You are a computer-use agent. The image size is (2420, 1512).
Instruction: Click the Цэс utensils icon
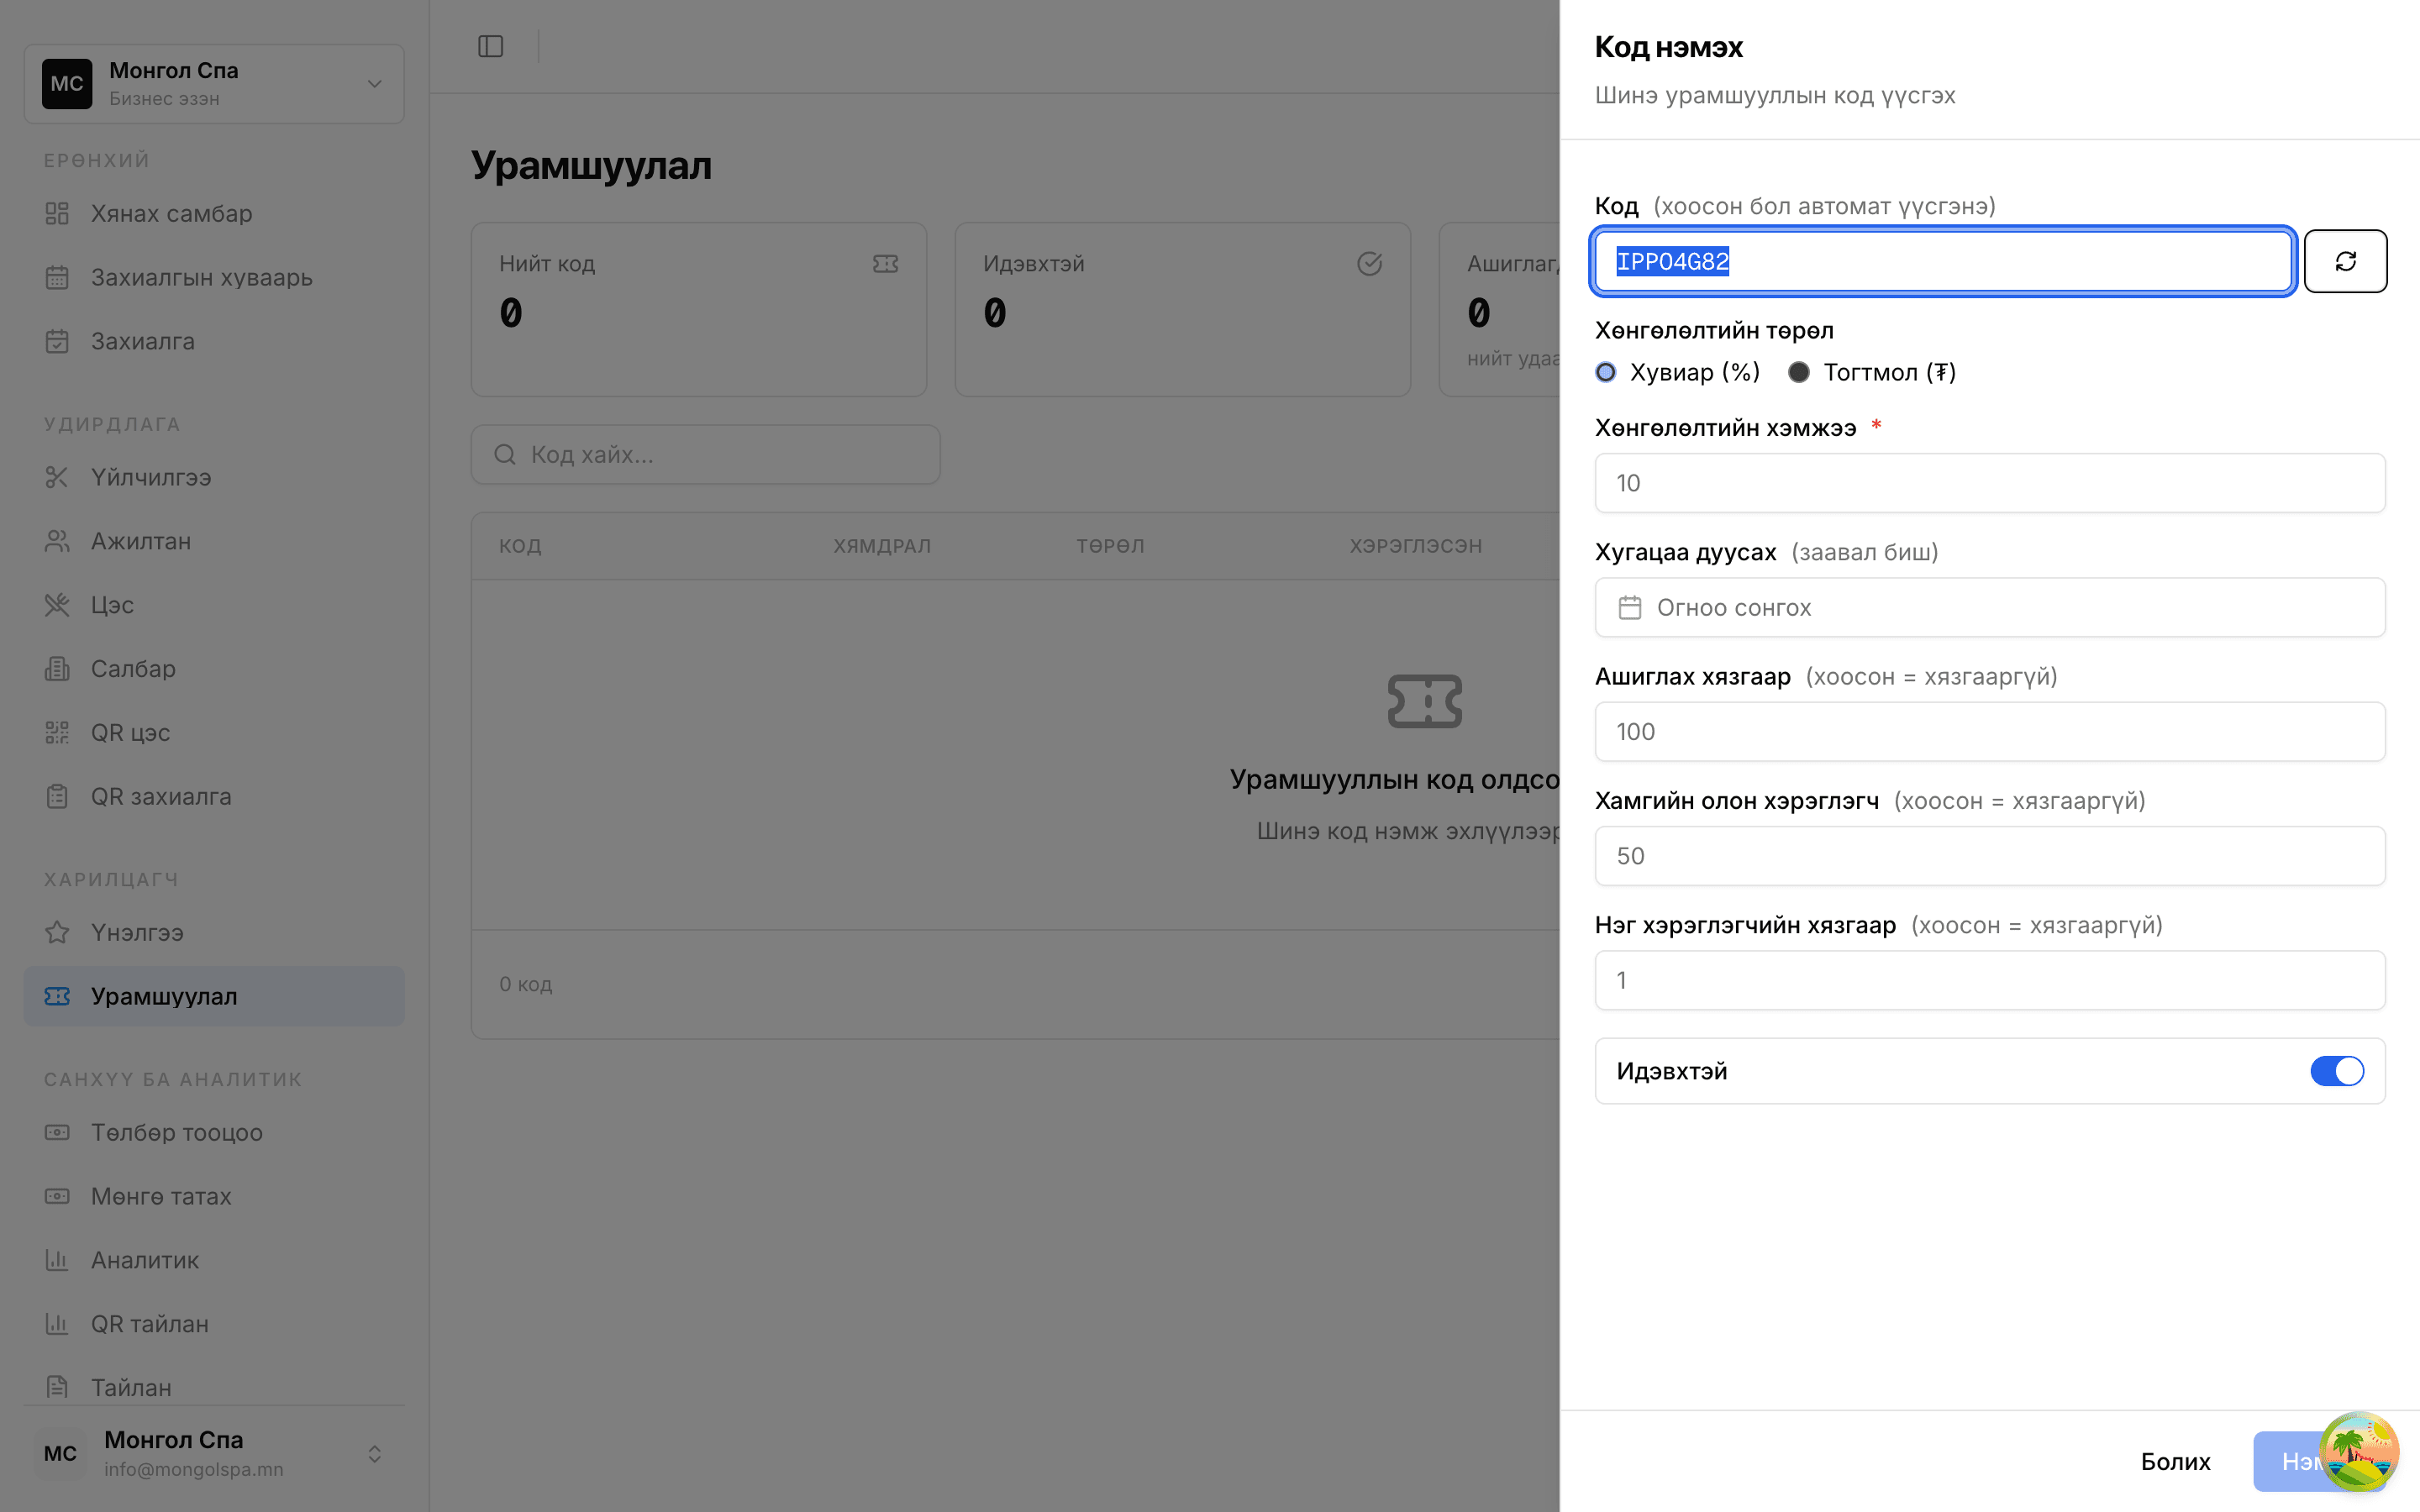click(x=57, y=605)
